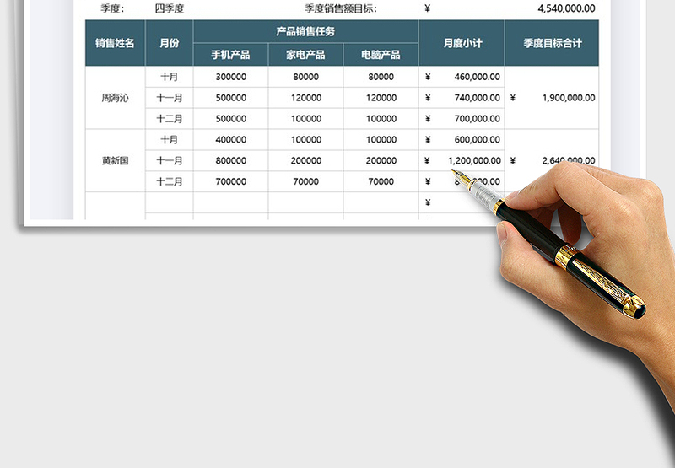This screenshot has width=675, height=468.
Task: Click 十月 in 周海沁's rows
Action: pyautogui.click(x=170, y=77)
